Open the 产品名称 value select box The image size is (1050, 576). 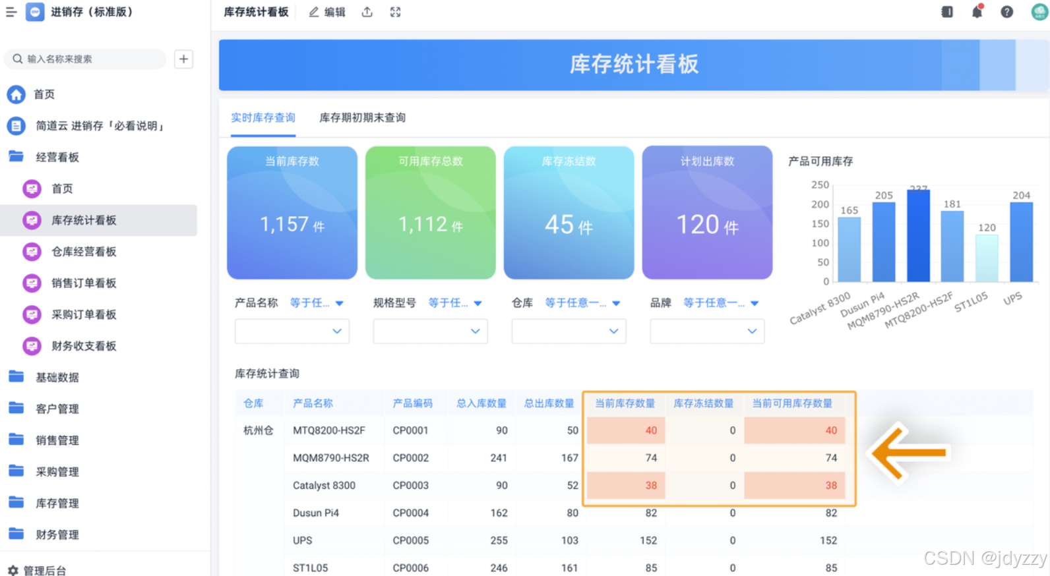[292, 331]
